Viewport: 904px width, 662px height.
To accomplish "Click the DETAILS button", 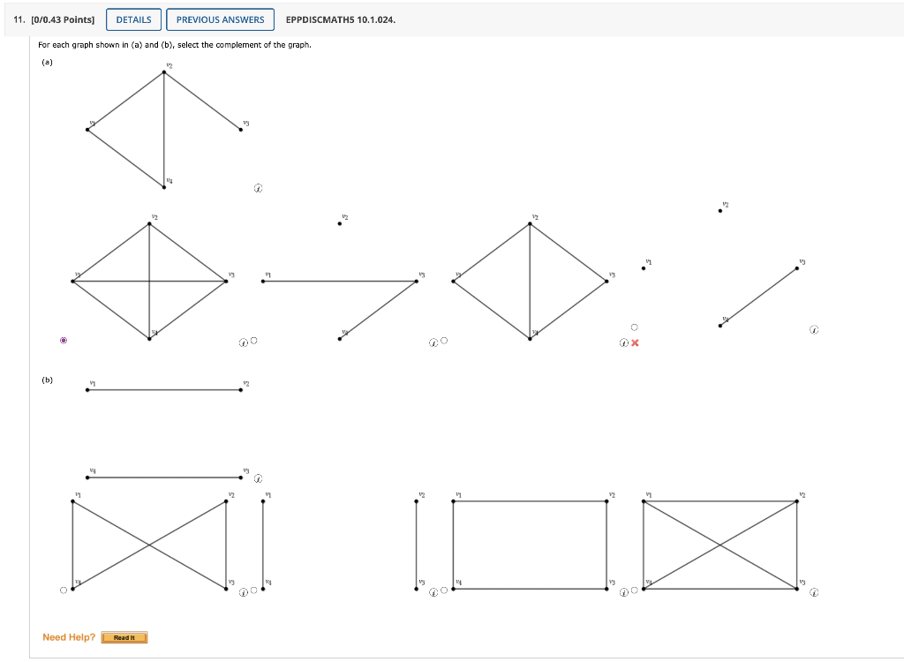I will [133, 19].
